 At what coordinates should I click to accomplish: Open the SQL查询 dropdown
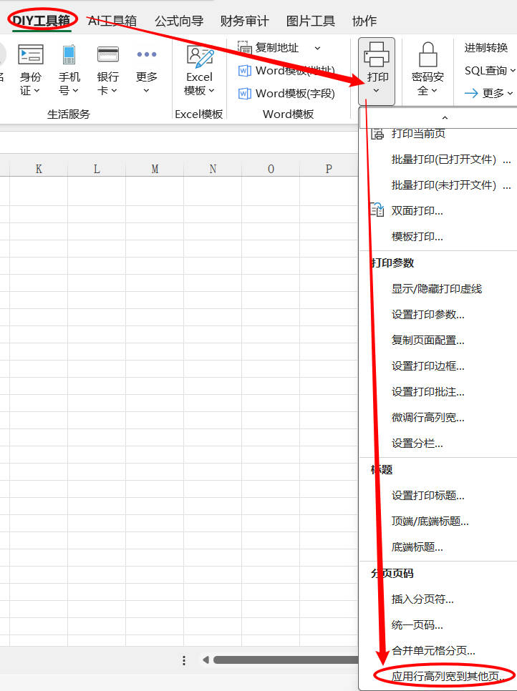coord(490,70)
